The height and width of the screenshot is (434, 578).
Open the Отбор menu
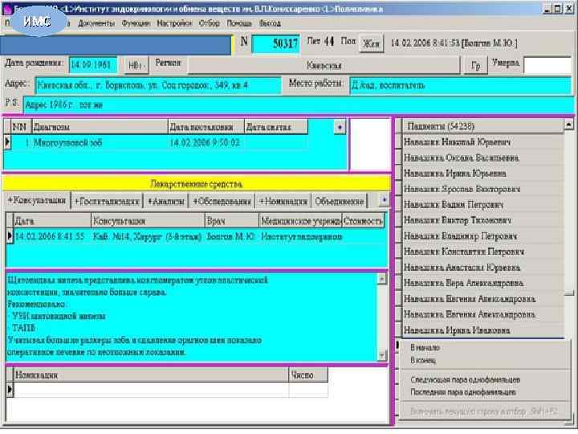tap(209, 23)
